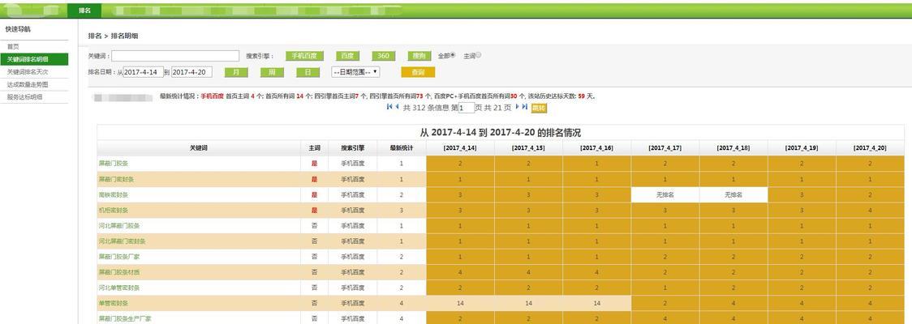The image size is (912, 324).
Task: Open 关键词排名天次 in the sidebar
Action: click(x=28, y=72)
